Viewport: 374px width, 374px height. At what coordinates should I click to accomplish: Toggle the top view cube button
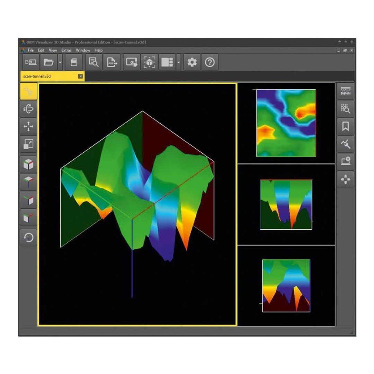[28, 182]
